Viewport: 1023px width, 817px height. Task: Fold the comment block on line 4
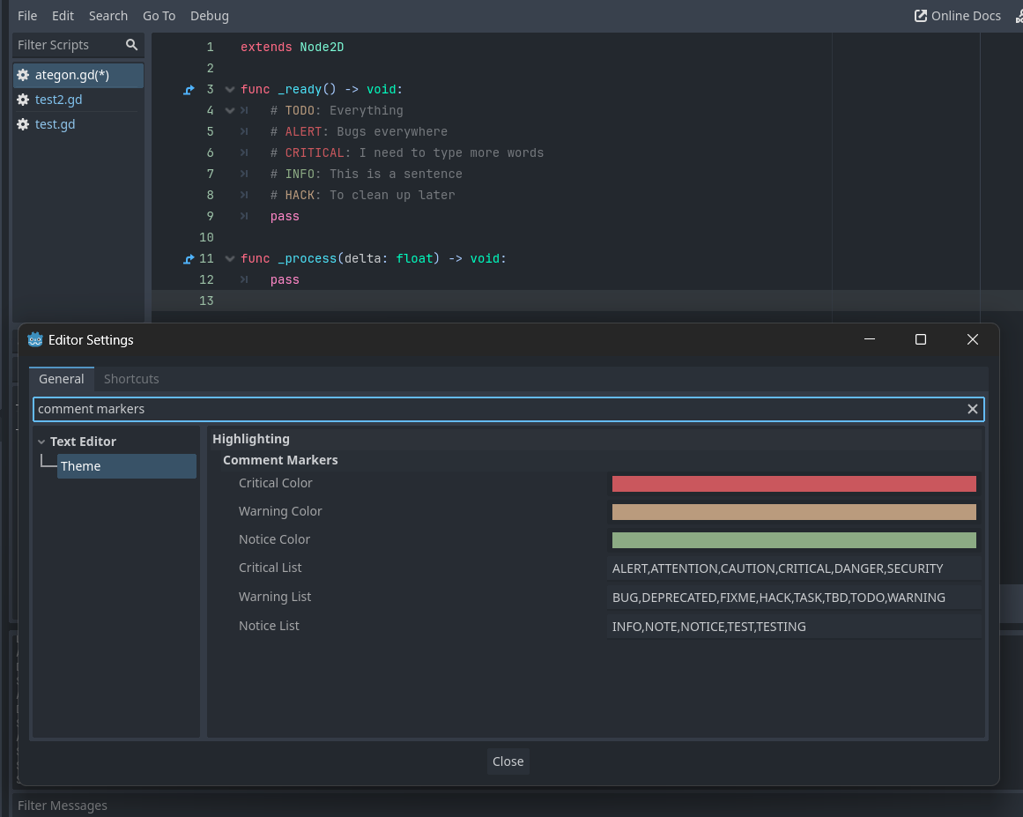pyautogui.click(x=230, y=111)
